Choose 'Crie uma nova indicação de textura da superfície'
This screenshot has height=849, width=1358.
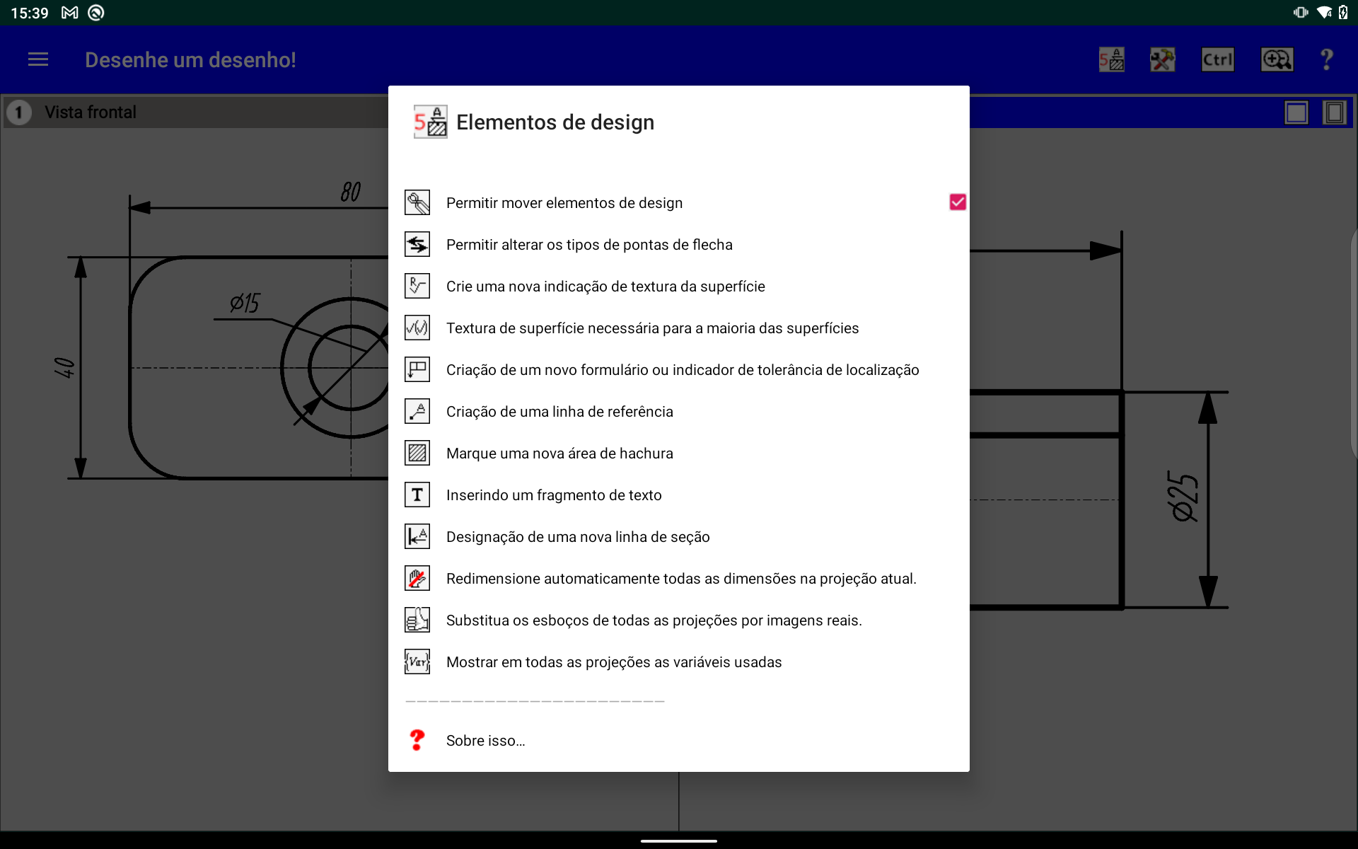(x=605, y=287)
